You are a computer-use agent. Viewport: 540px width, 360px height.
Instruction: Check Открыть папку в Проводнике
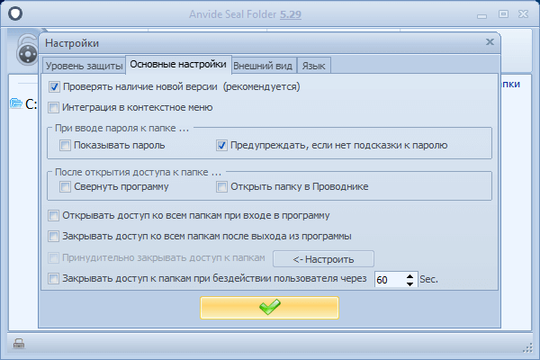pos(221,186)
